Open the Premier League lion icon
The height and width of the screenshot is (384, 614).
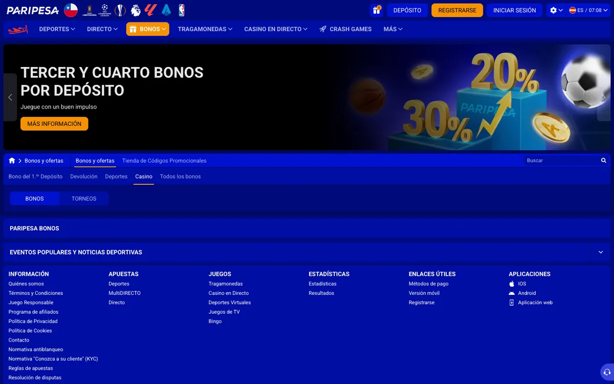[136, 10]
